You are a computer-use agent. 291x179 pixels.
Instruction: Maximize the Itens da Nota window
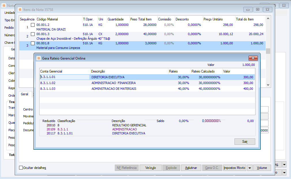(x=258, y=9)
